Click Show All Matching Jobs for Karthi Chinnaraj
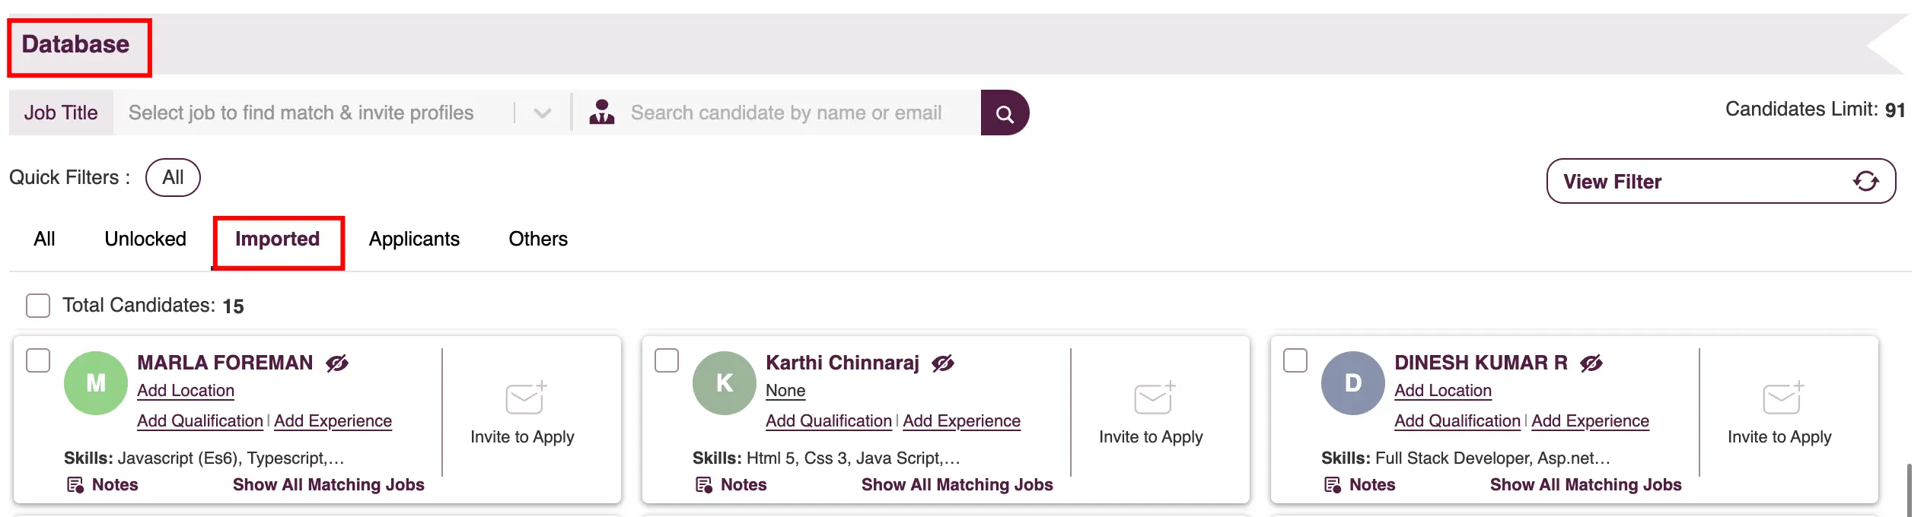This screenshot has width=1924, height=517. [957, 485]
